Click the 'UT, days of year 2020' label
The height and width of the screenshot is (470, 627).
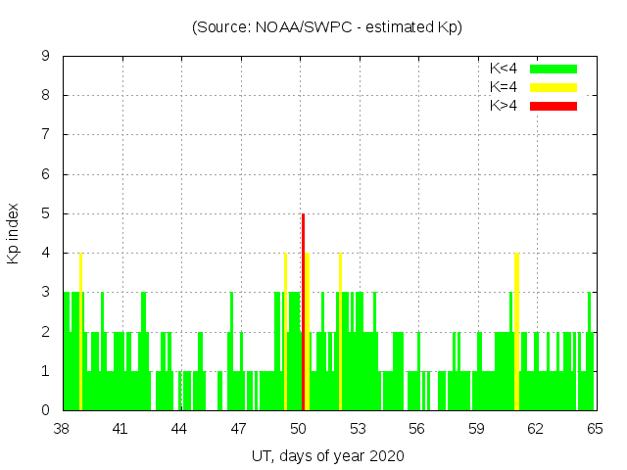click(327, 455)
